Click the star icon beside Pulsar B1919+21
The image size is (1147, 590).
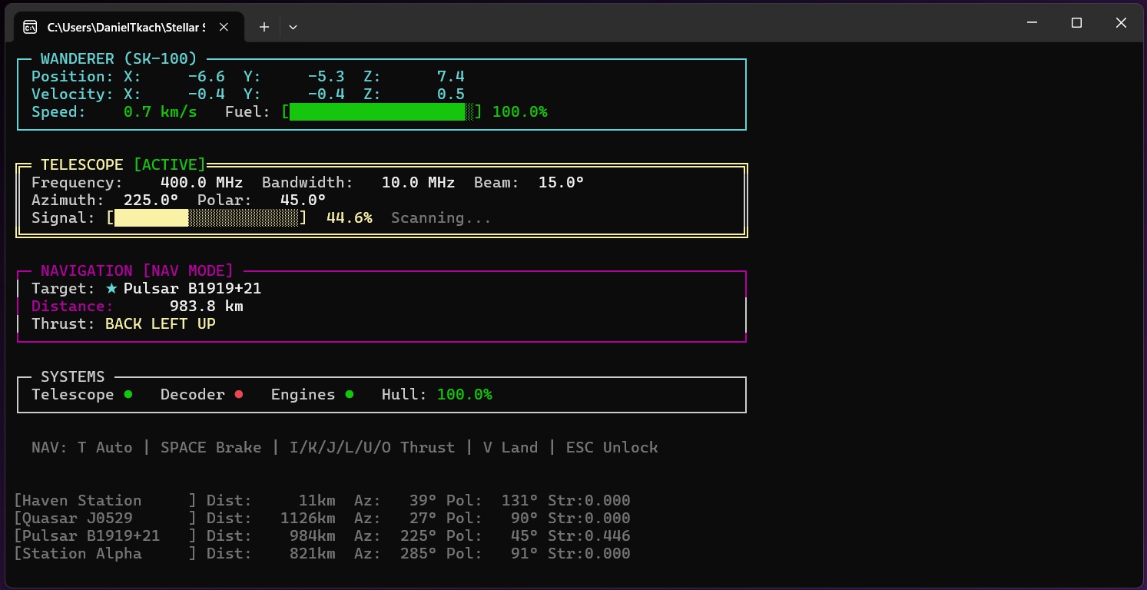pos(112,289)
